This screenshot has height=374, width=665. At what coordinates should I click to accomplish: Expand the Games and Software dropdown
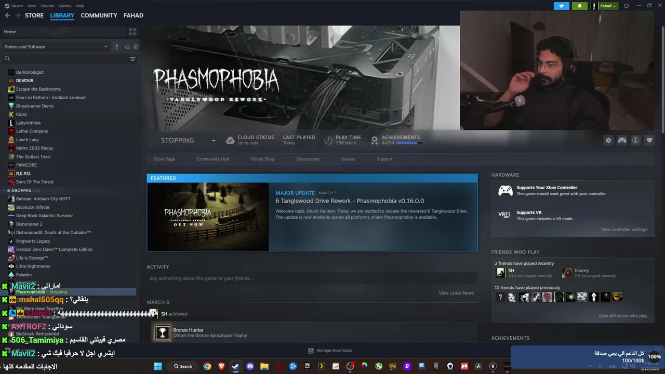click(x=56, y=47)
